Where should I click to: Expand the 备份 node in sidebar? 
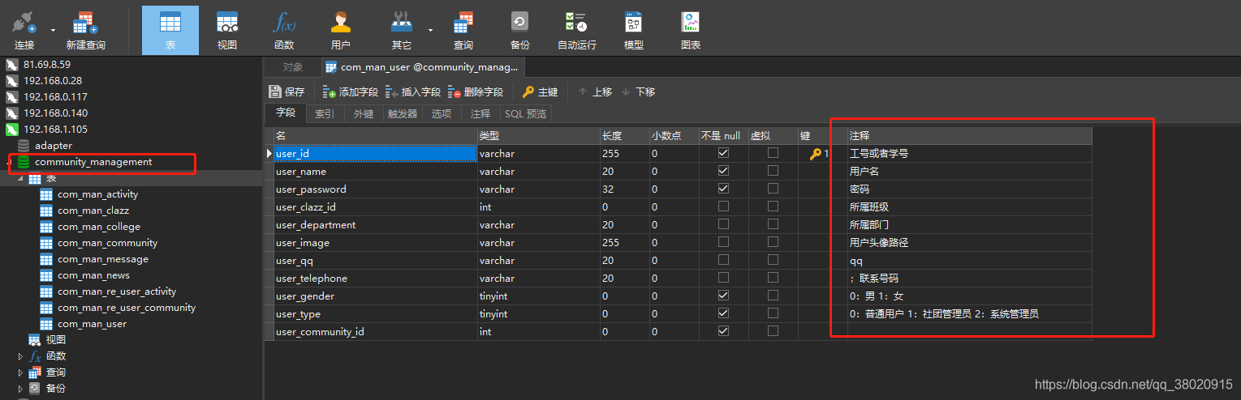(x=21, y=388)
